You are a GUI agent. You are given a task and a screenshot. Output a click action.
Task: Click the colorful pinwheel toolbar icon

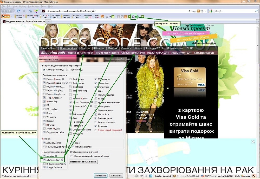click(x=36, y=11)
